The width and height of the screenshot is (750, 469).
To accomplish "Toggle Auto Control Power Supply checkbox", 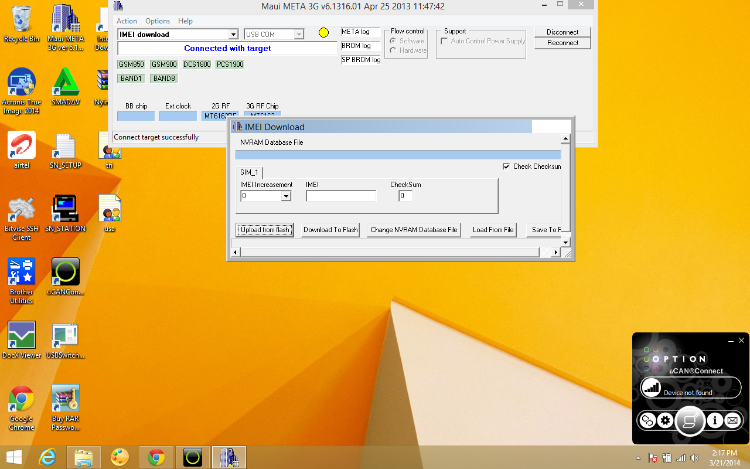I will (x=444, y=41).
